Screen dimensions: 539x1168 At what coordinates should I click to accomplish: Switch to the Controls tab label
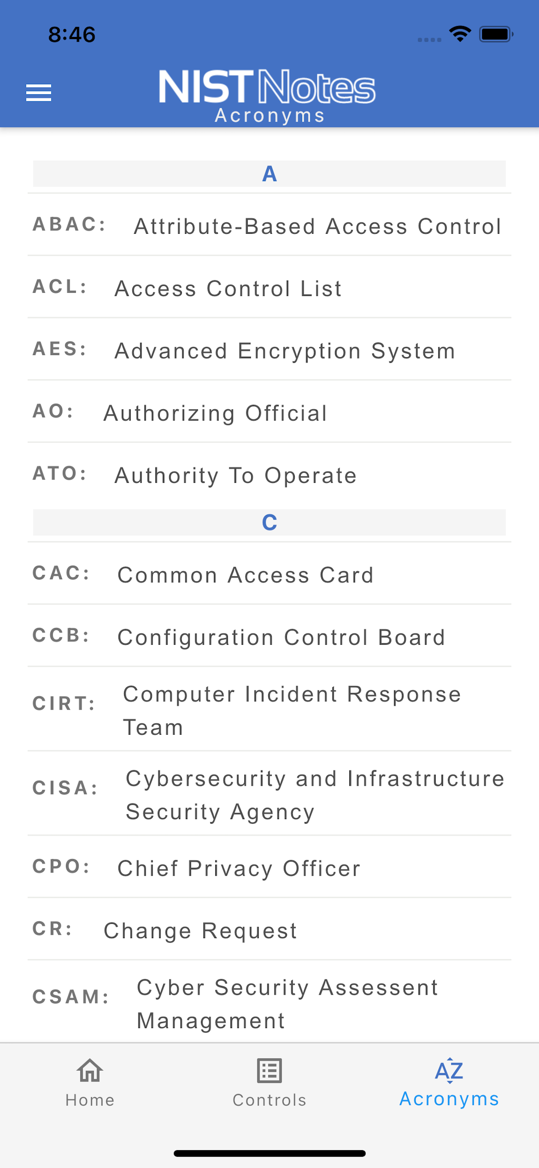tap(269, 1100)
